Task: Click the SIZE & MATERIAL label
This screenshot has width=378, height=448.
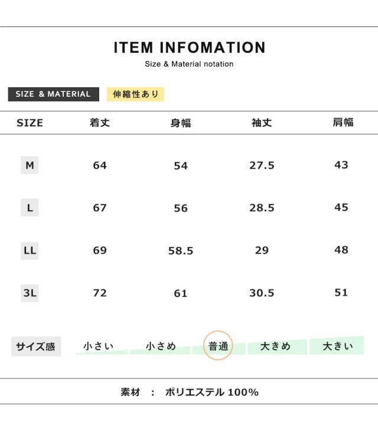Action: (x=53, y=94)
